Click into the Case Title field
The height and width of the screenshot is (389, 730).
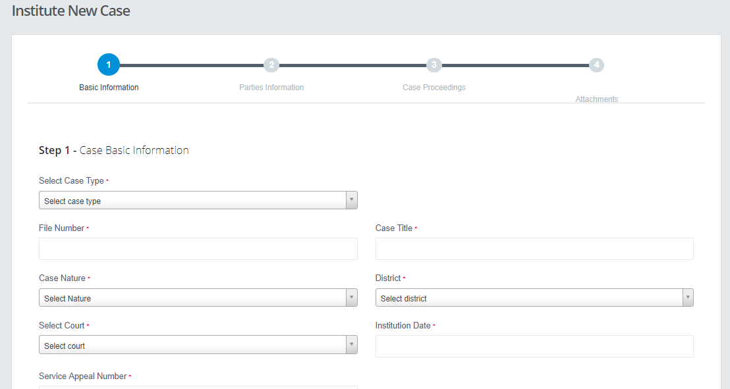534,249
